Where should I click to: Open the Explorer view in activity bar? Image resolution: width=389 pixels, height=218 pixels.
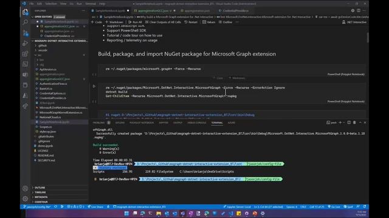25,12
